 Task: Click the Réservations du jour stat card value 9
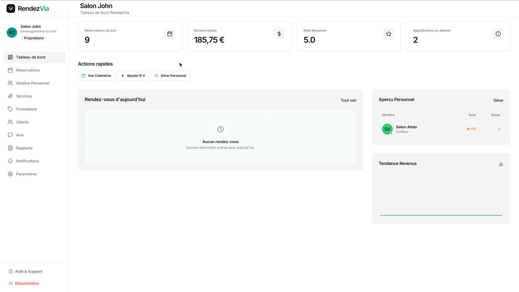tap(87, 40)
